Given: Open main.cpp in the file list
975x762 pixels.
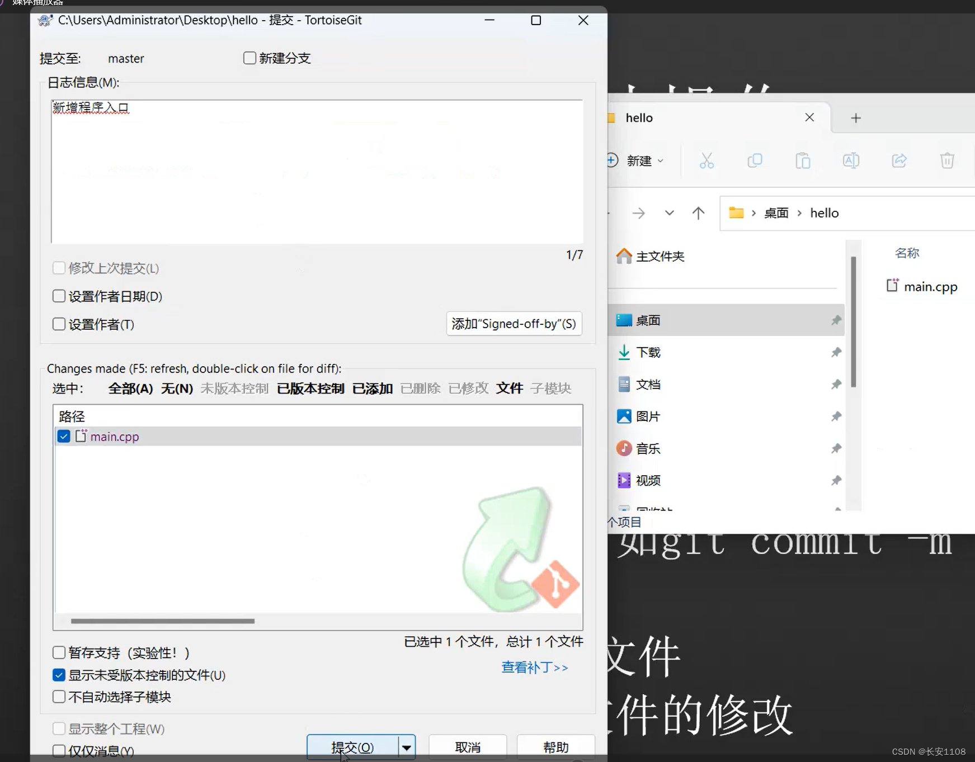Looking at the screenshot, I should [x=930, y=286].
